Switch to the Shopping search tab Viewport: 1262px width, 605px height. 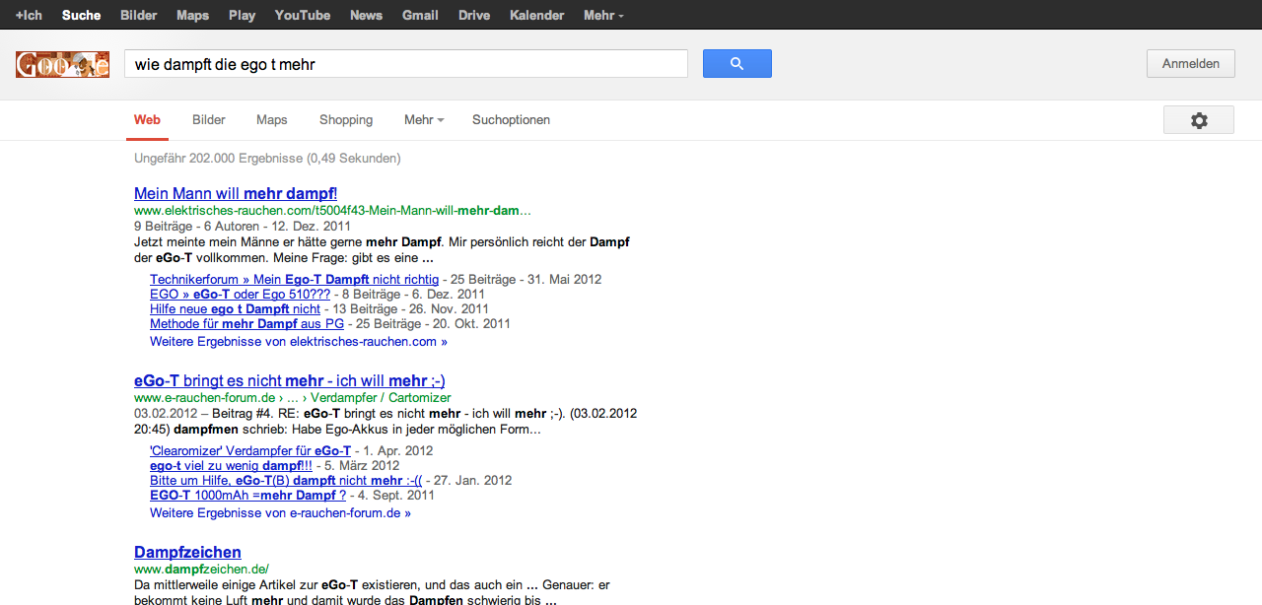point(346,120)
